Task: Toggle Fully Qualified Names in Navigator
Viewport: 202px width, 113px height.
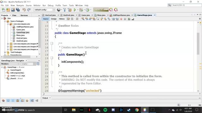Action: point(27,100)
